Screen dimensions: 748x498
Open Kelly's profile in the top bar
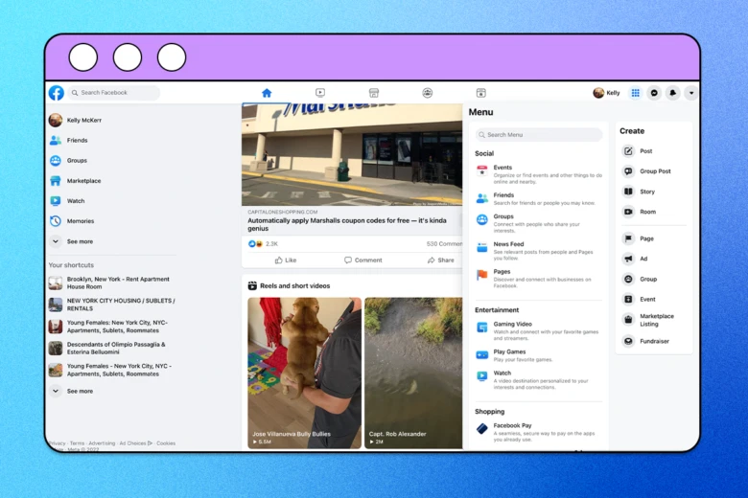(606, 93)
